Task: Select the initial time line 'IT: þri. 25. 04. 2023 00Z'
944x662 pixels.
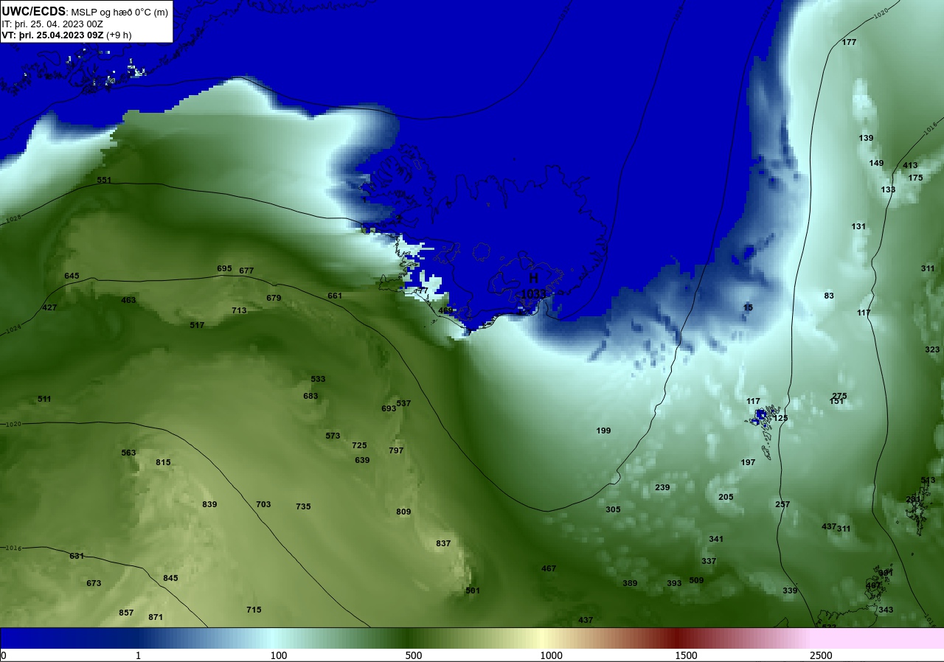Action: [52, 24]
